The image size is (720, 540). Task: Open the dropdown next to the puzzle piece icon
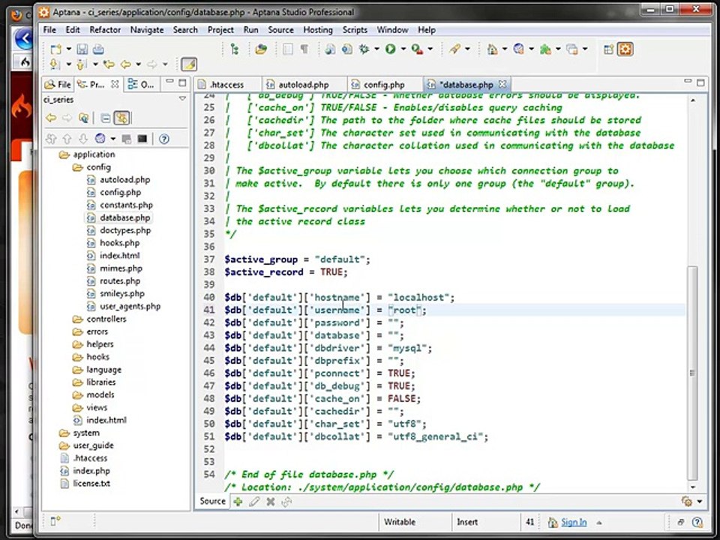(558, 49)
